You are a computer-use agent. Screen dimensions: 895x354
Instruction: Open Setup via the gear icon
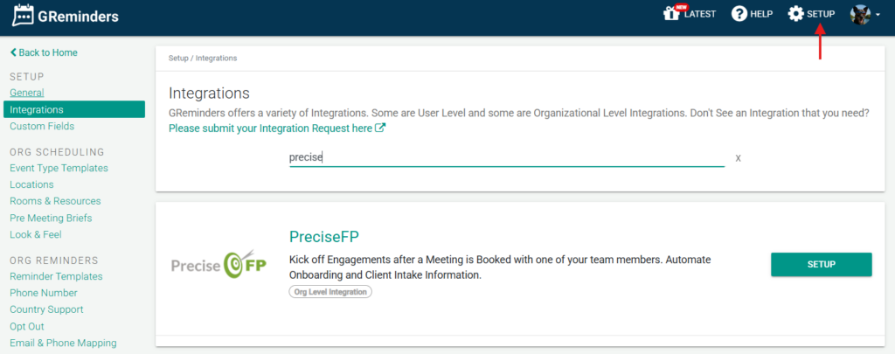[795, 14]
